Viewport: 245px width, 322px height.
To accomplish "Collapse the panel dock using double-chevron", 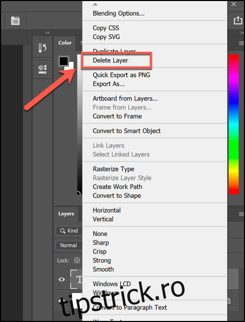I will coord(48,32).
